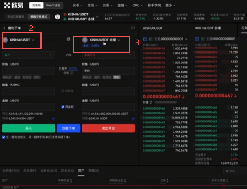Switch to 历史仓位 tab
The image size is (247, 189).
tap(68, 171)
